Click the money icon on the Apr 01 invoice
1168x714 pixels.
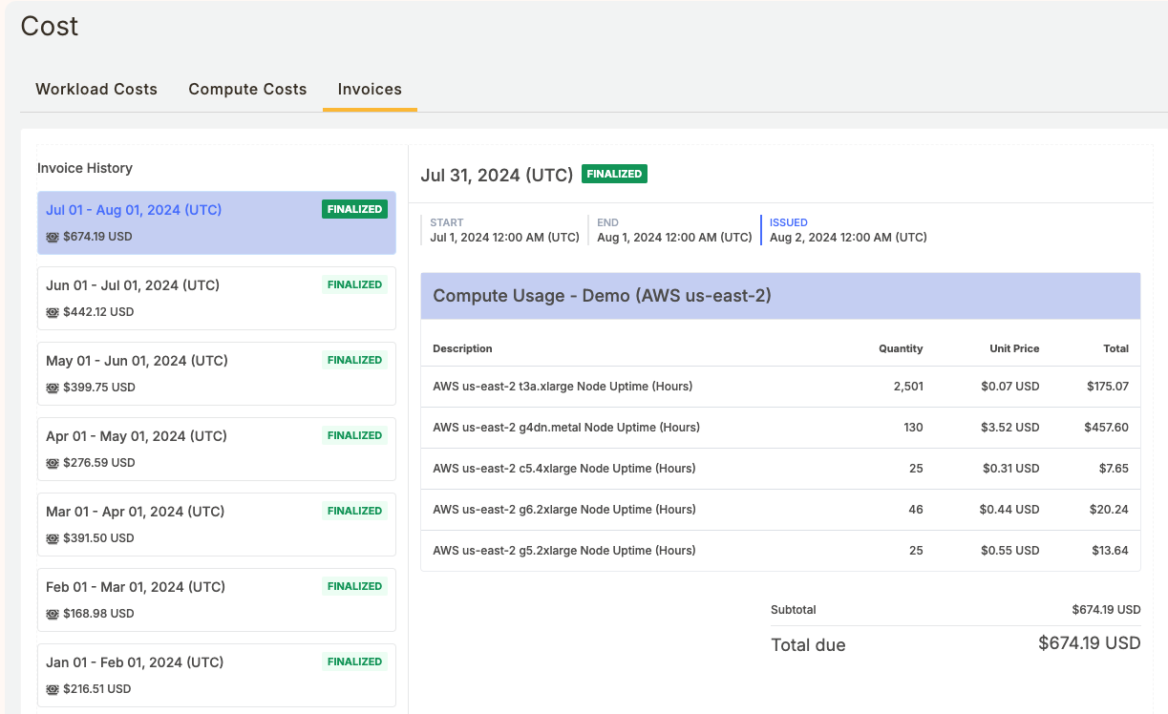(52, 462)
